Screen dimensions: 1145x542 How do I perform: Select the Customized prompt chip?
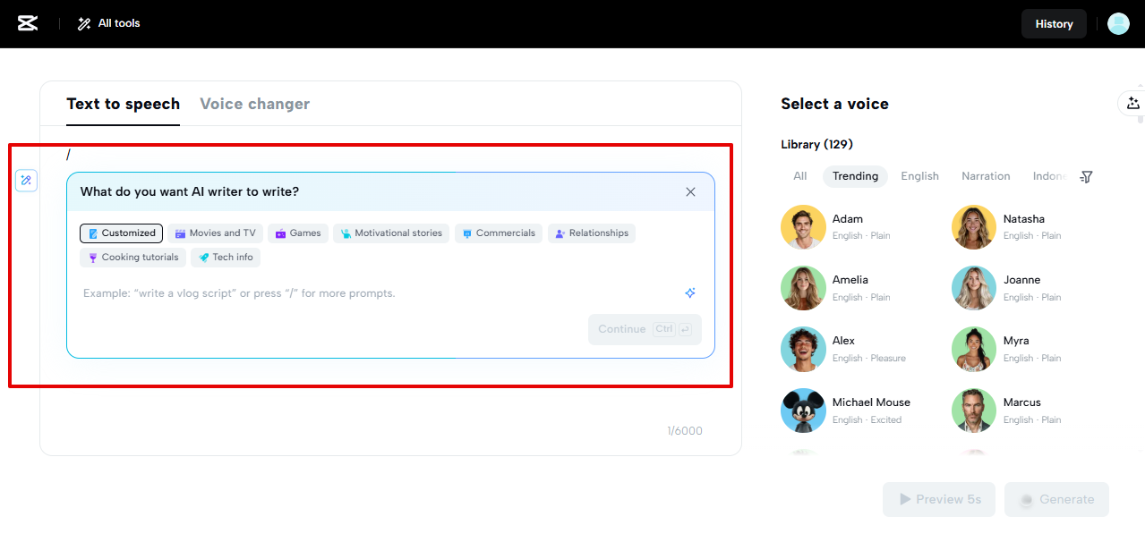click(x=121, y=233)
